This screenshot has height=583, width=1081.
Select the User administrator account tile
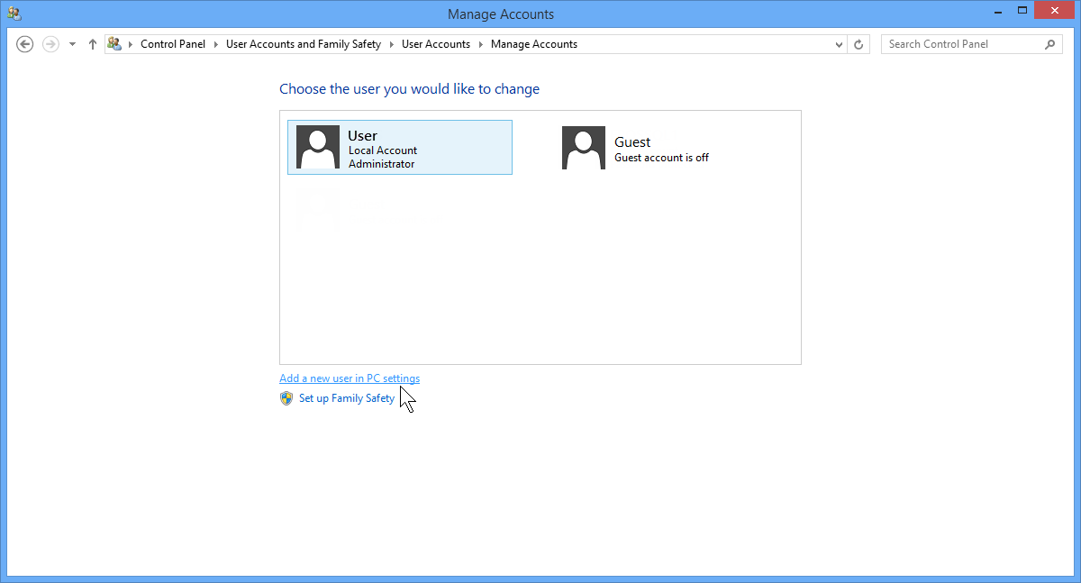(x=400, y=147)
